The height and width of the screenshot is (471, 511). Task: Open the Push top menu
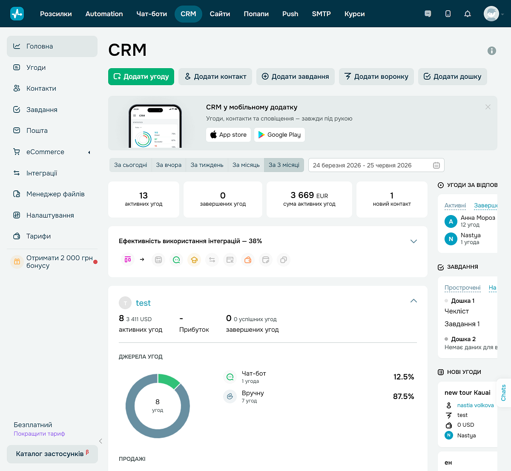point(290,14)
